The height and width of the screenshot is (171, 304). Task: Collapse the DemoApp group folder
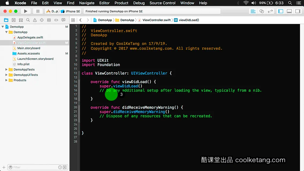point(6,32)
